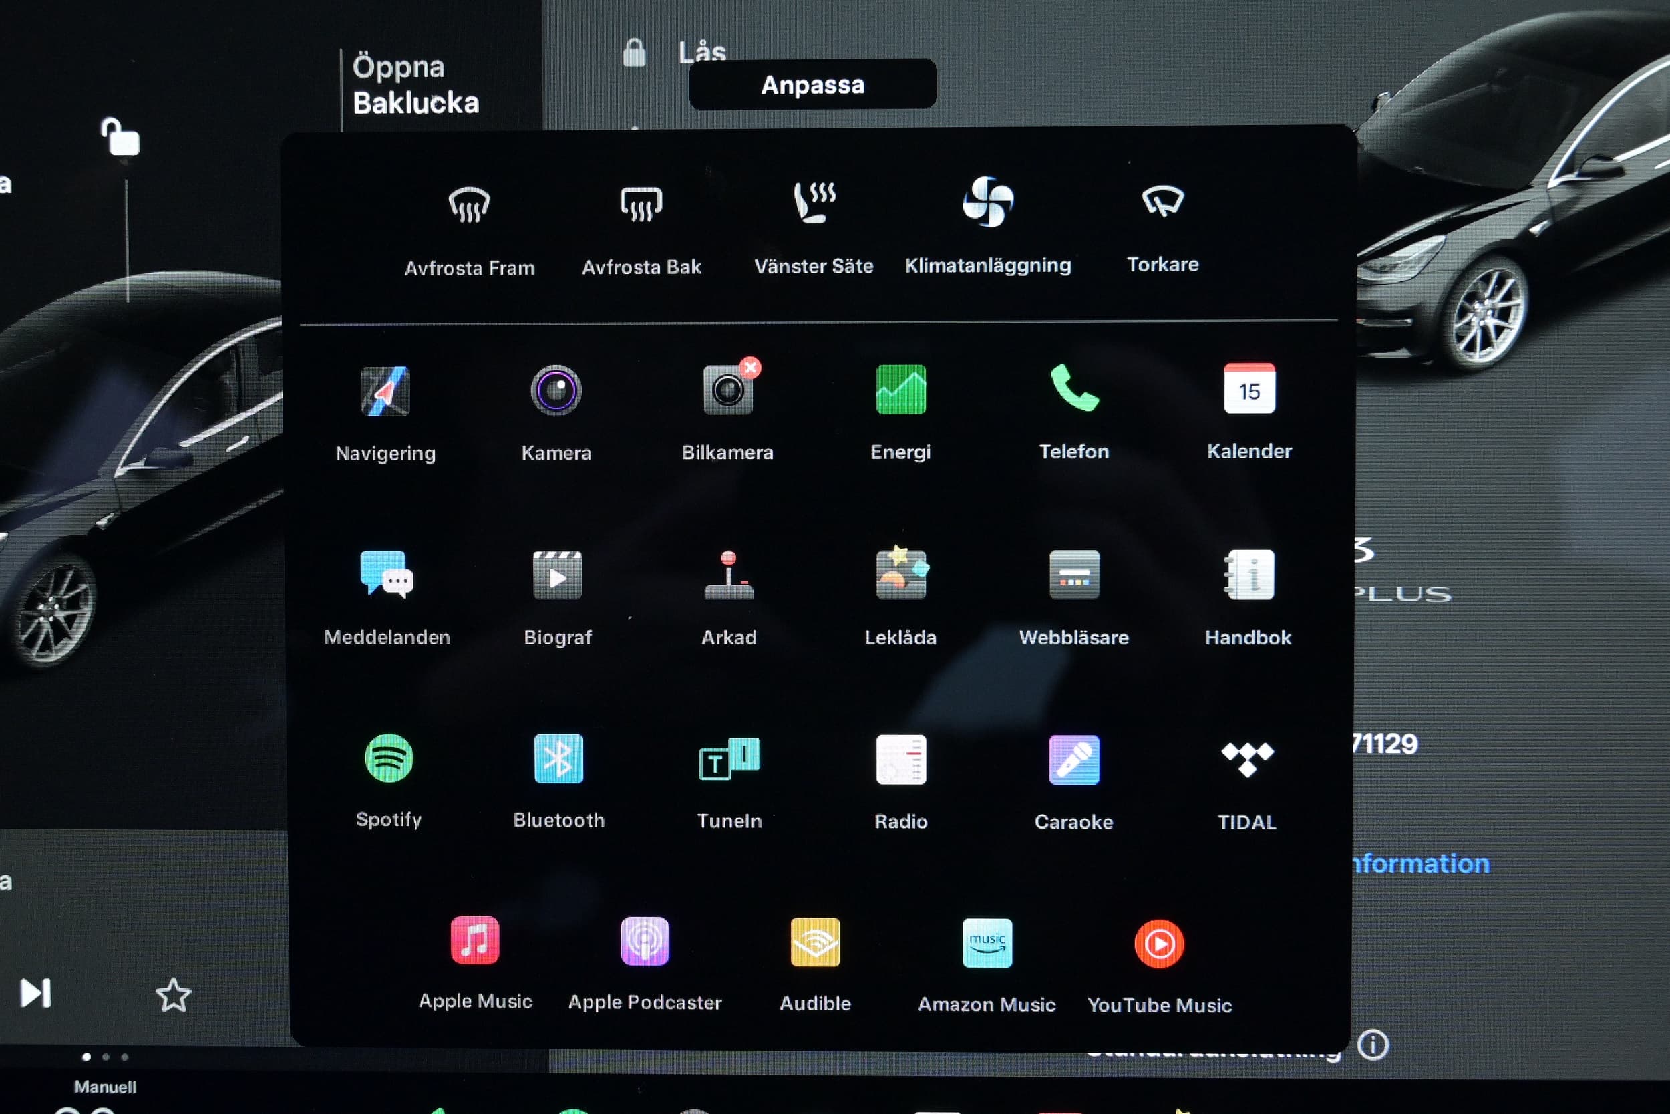Open YouTube Music app
This screenshot has width=1670, height=1114.
(1159, 944)
